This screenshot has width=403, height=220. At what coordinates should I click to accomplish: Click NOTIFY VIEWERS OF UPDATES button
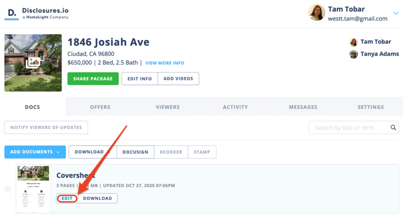[46, 127]
